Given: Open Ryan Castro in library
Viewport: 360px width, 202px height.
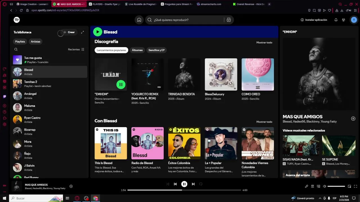Looking at the screenshot, I should 49,120.
